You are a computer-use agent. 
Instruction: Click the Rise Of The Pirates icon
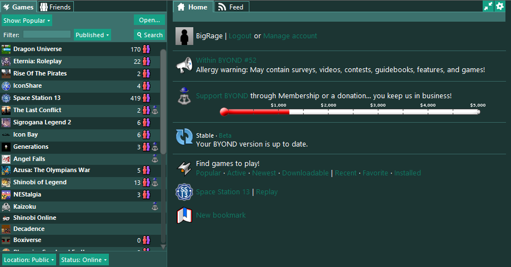pyautogui.click(x=6, y=74)
